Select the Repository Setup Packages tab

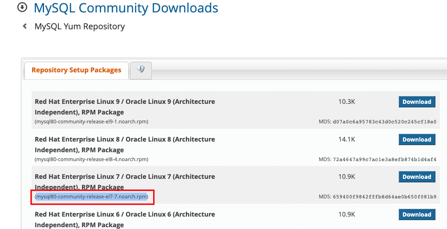coord(77,70)
